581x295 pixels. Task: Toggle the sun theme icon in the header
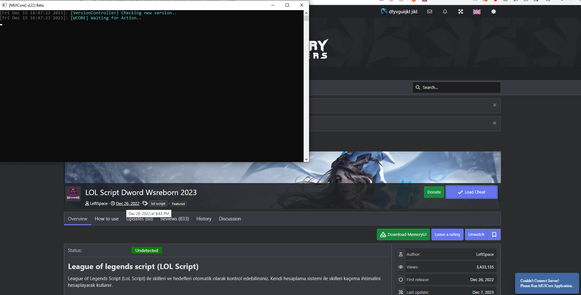click(x=494, y=12)
